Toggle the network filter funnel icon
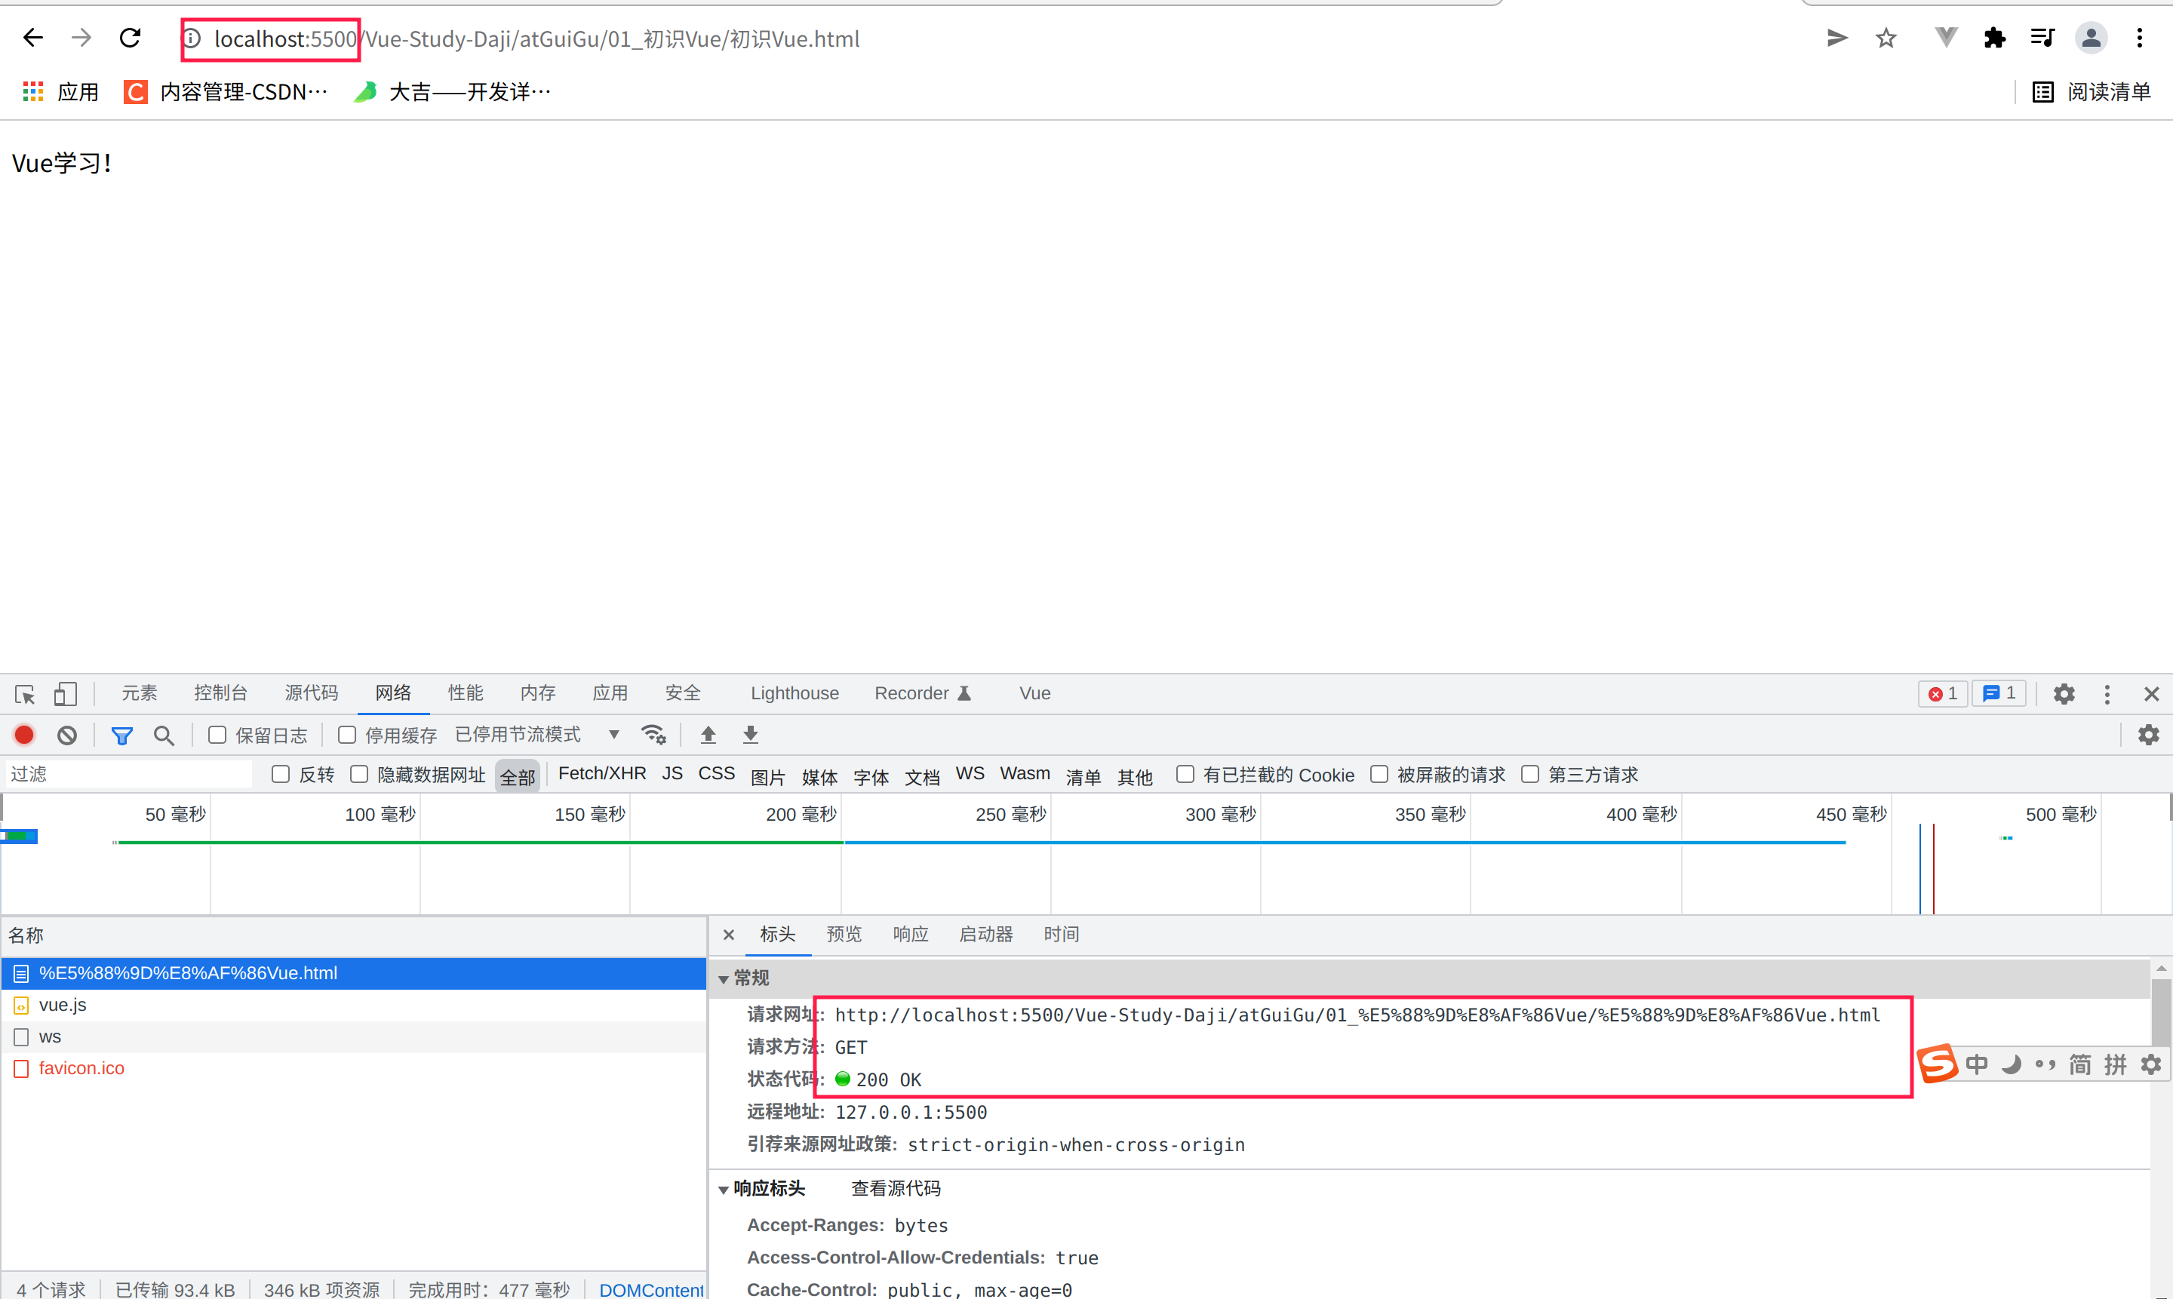 pyautogui.click(x=121, y=735)
